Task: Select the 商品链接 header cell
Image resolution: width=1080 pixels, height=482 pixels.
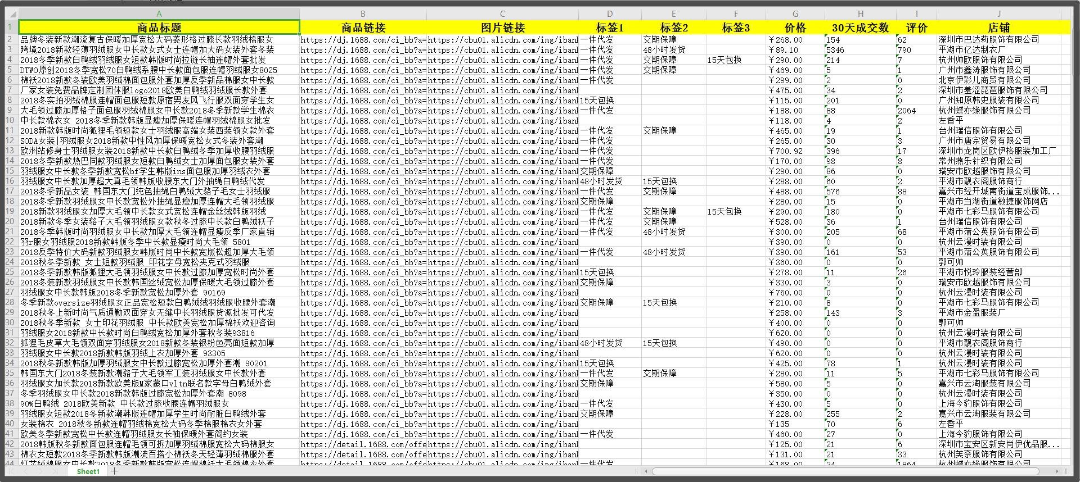Action: pyautogui.click(x=363, y=27)
